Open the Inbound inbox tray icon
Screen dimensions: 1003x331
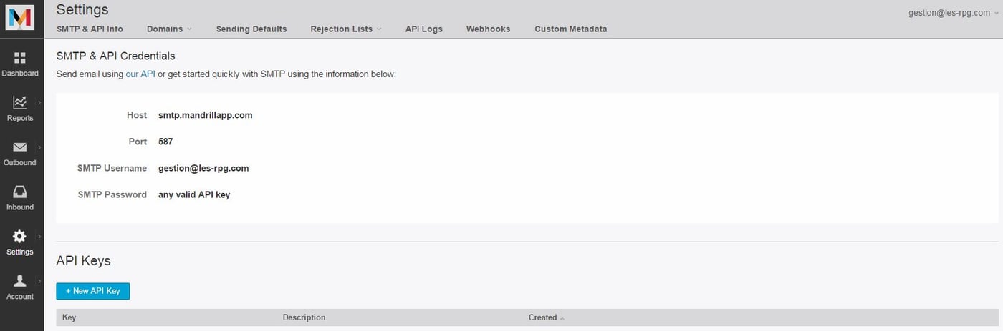[x=20, y=192]
